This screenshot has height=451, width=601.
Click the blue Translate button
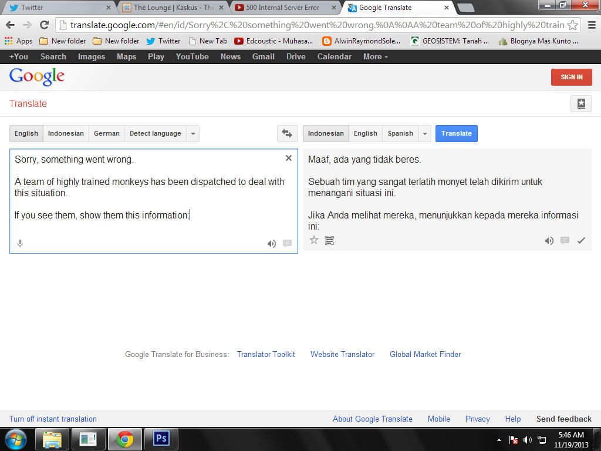point(457,133)
